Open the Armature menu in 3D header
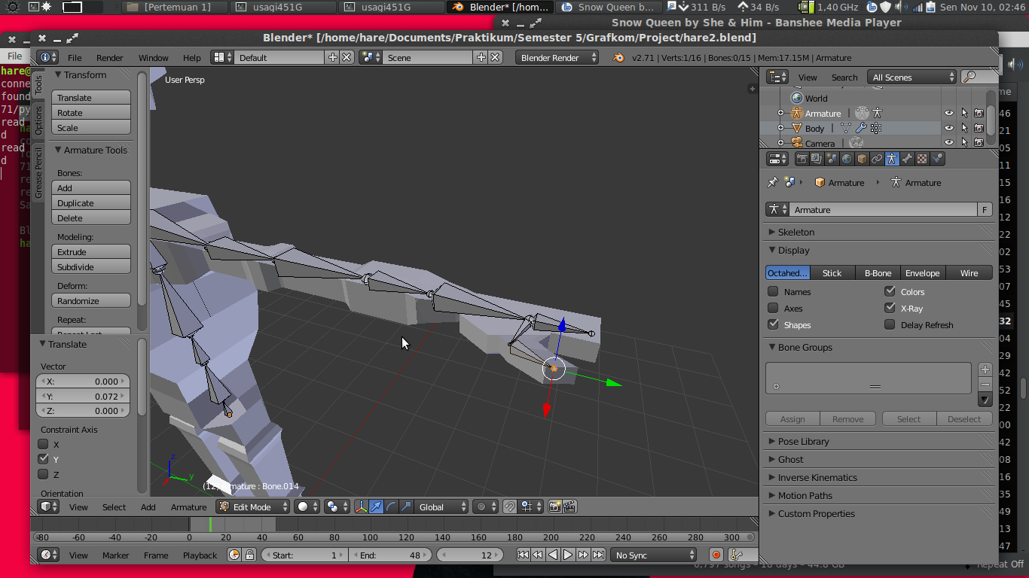This screenshot has width=1029, height=578. [x=188, y=507]
